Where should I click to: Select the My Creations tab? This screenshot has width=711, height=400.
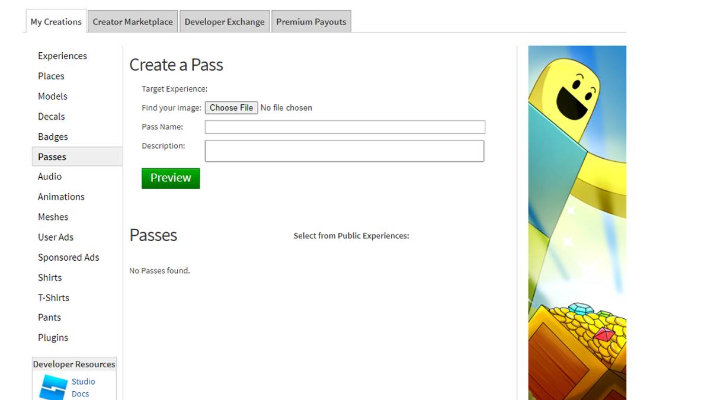pos(55,21)
